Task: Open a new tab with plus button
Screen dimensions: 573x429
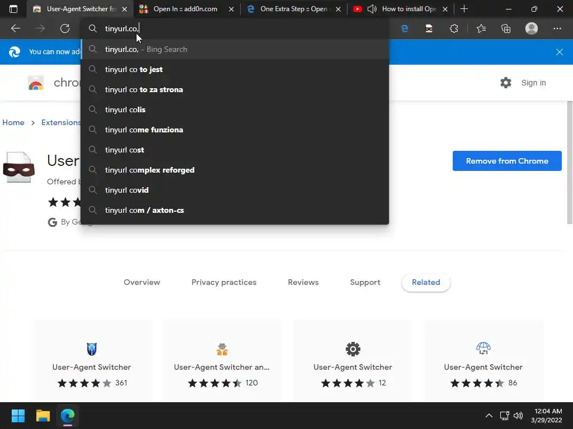Action: pyautogui.click(x=464, y=9)
